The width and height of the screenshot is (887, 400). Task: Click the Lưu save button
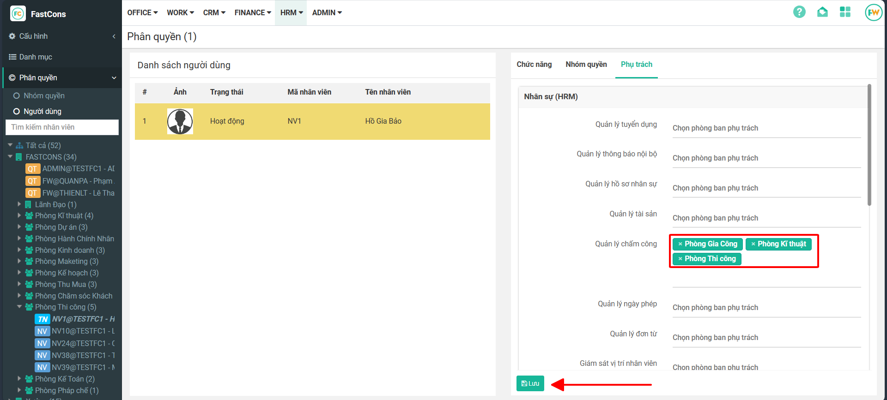click(x=530, y=383)
